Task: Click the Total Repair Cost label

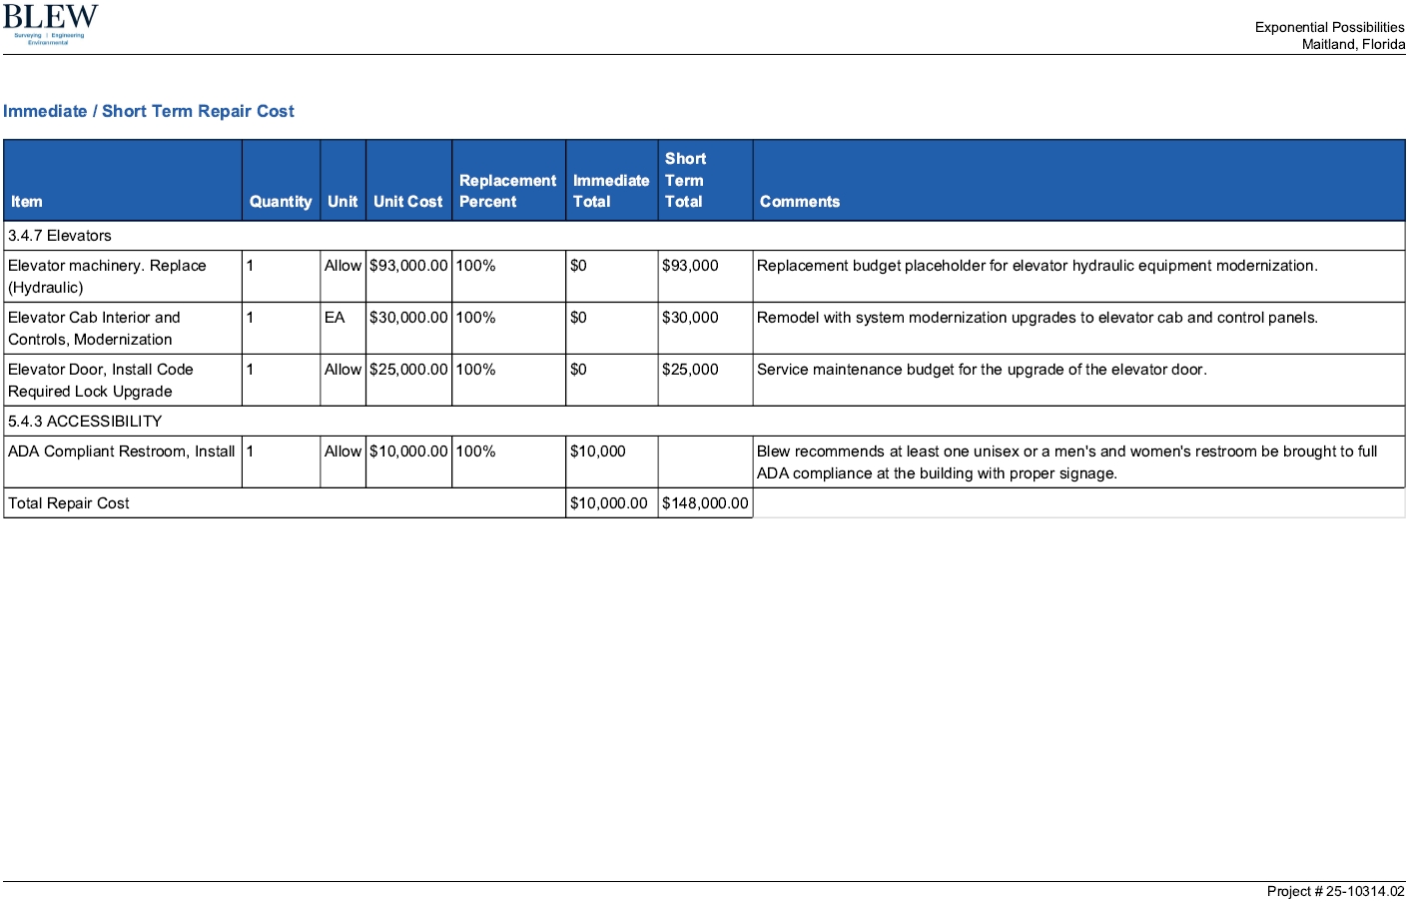Action: pos(69,503)
